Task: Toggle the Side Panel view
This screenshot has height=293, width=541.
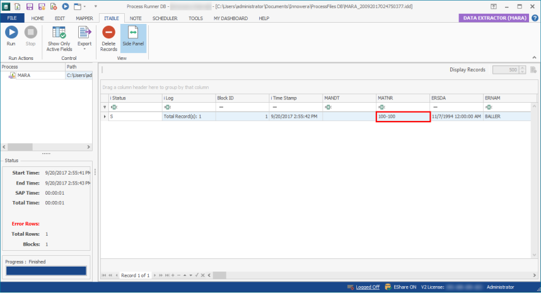Action: click(133, 38)
